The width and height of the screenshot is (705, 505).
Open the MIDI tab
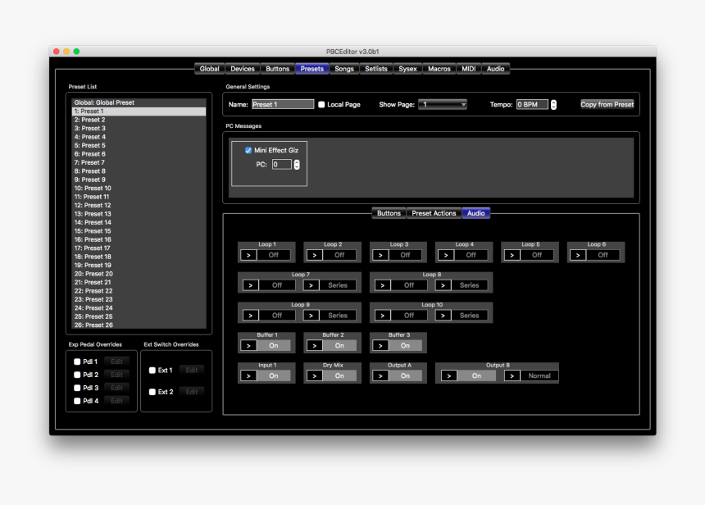(469, 69)
